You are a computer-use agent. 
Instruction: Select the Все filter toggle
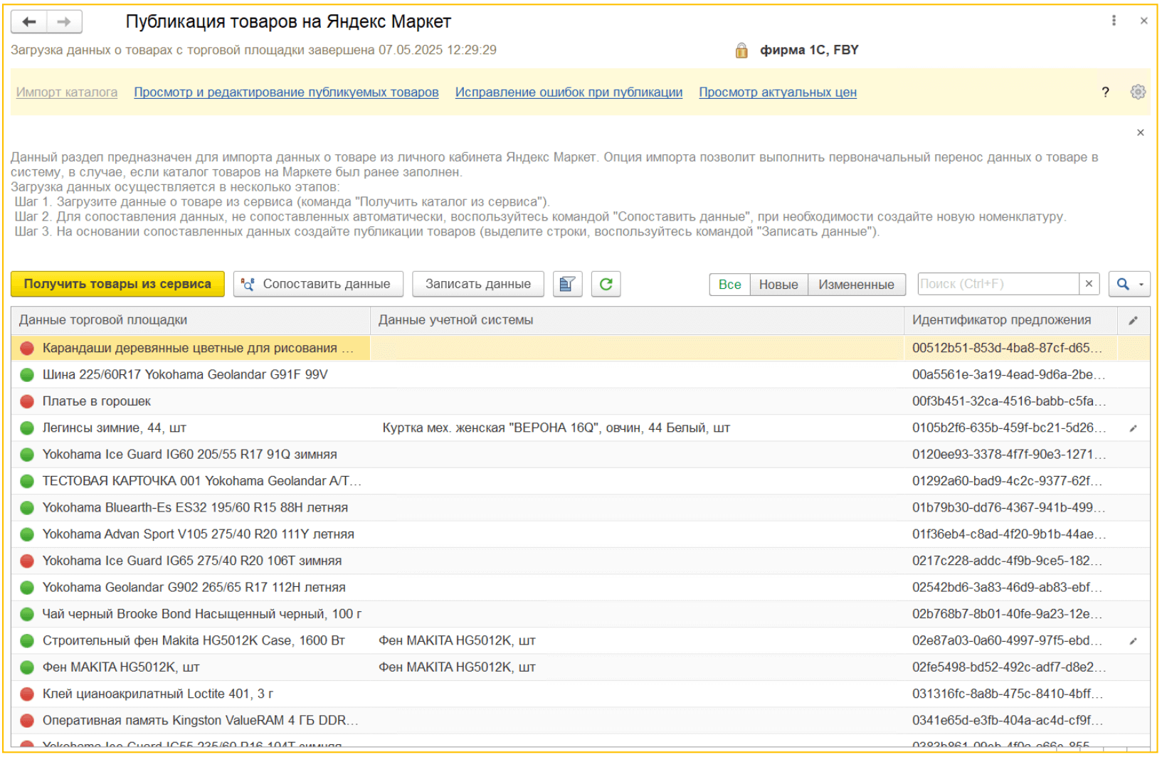tap(729, 285)
